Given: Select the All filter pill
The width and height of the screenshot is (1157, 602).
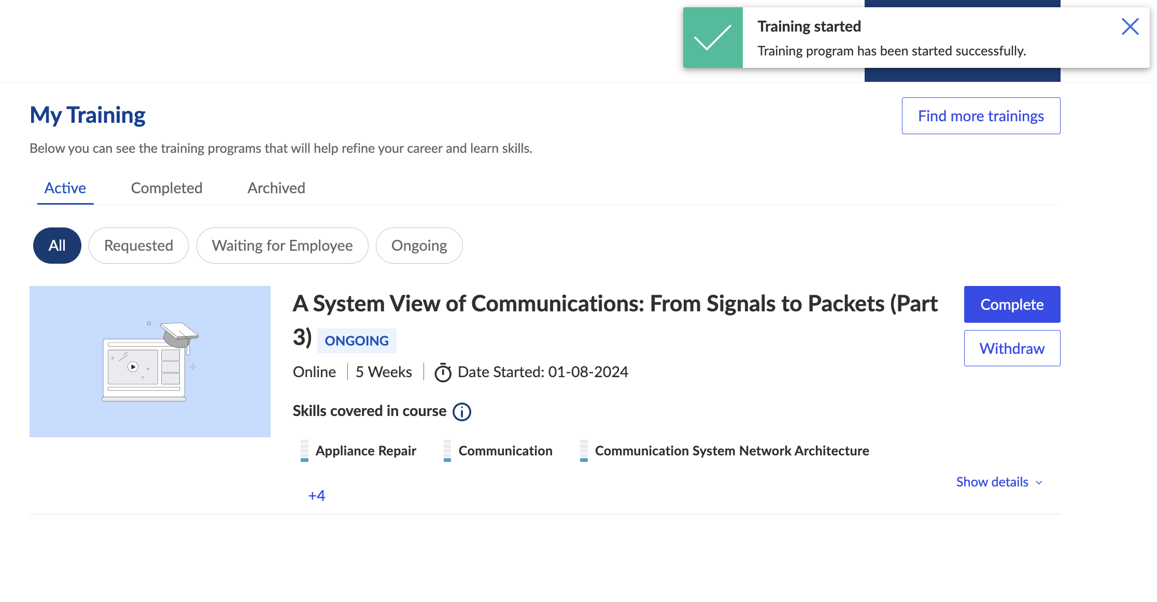Looking at the screenshot, I should [57, 245].
